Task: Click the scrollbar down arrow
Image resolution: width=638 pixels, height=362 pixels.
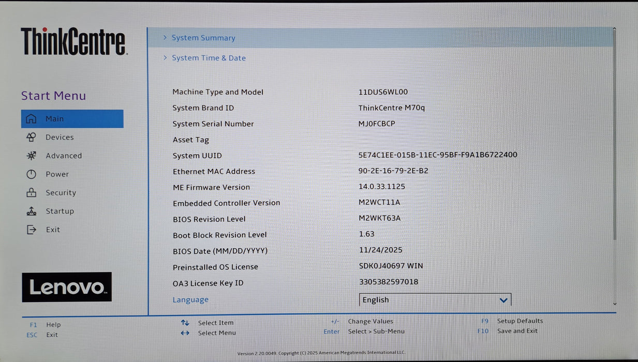Action: 615,304
